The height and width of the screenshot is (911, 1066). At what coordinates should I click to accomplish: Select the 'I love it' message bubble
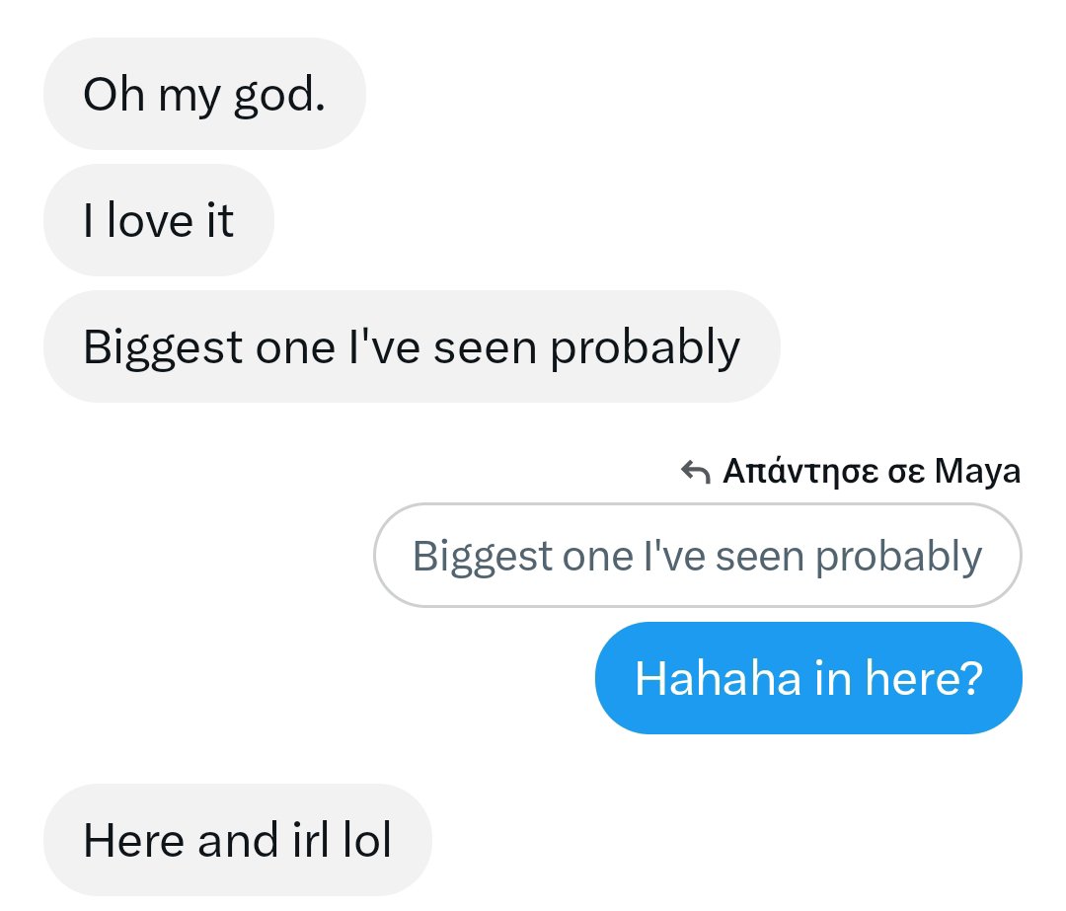click(158, 220)
